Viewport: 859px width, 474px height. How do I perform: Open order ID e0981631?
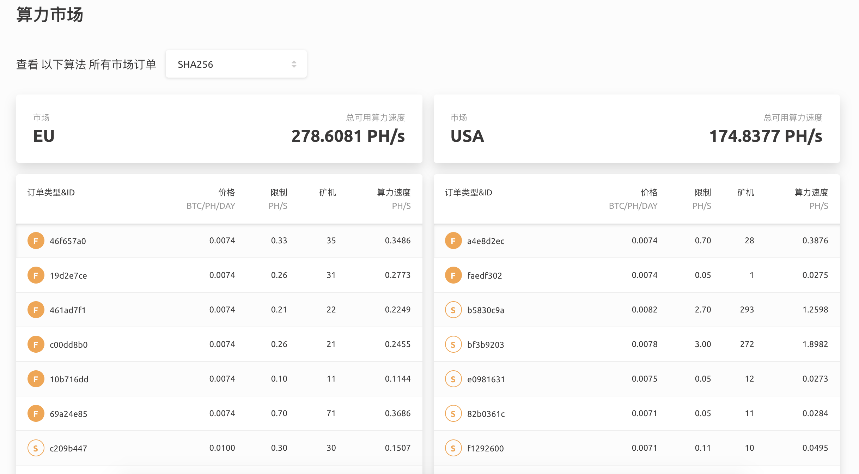pyautogui.click(x=486, y=379)
